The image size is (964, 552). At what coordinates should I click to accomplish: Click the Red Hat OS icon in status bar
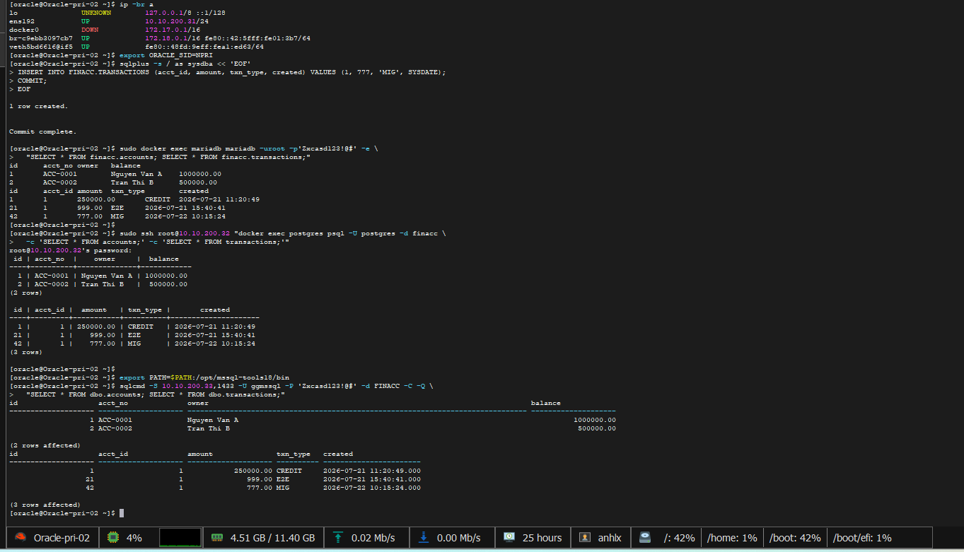pyautogui.click(x=21, y=537)
